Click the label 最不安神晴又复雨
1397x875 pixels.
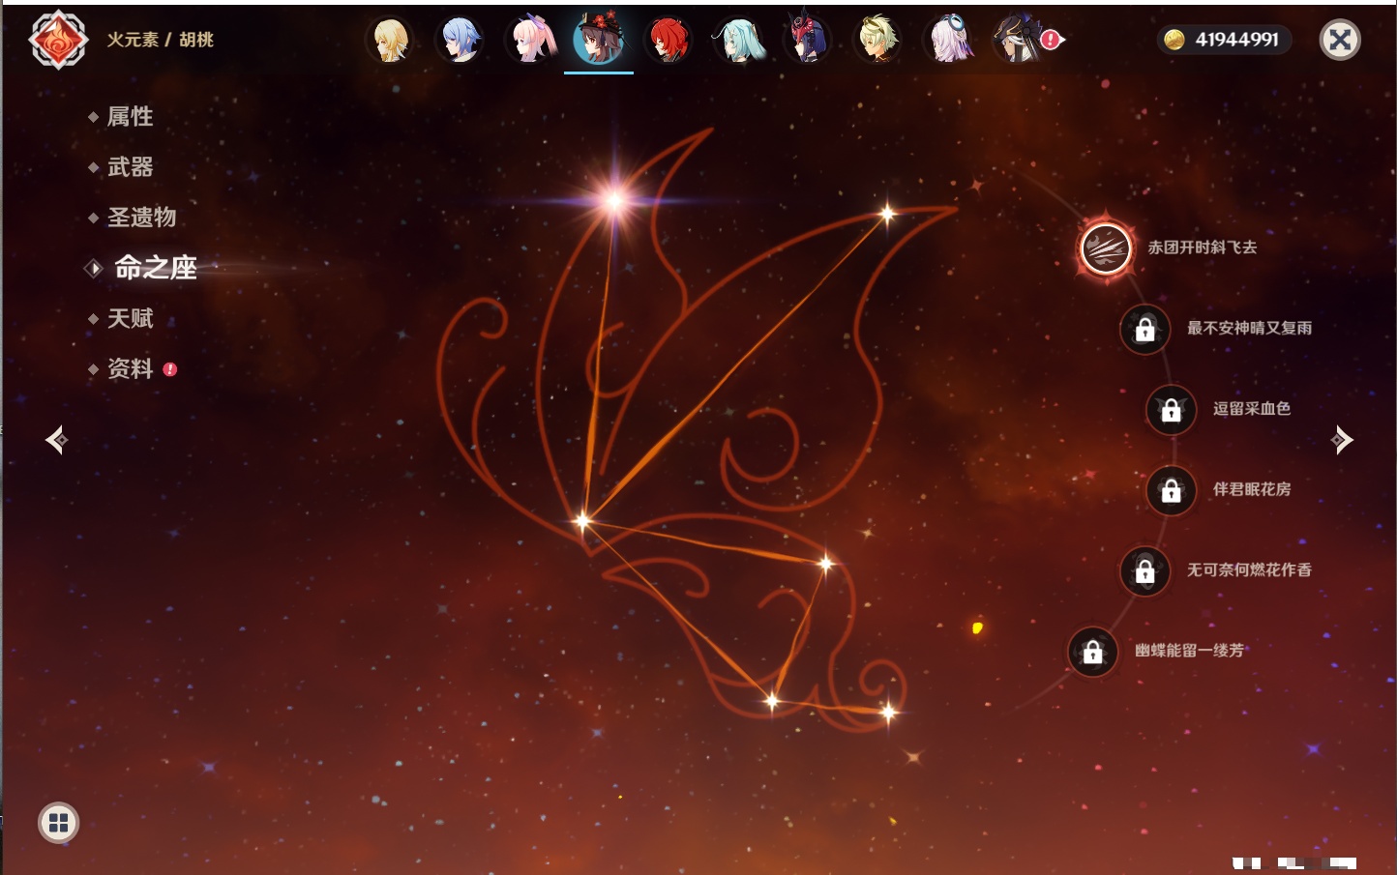1249,328
